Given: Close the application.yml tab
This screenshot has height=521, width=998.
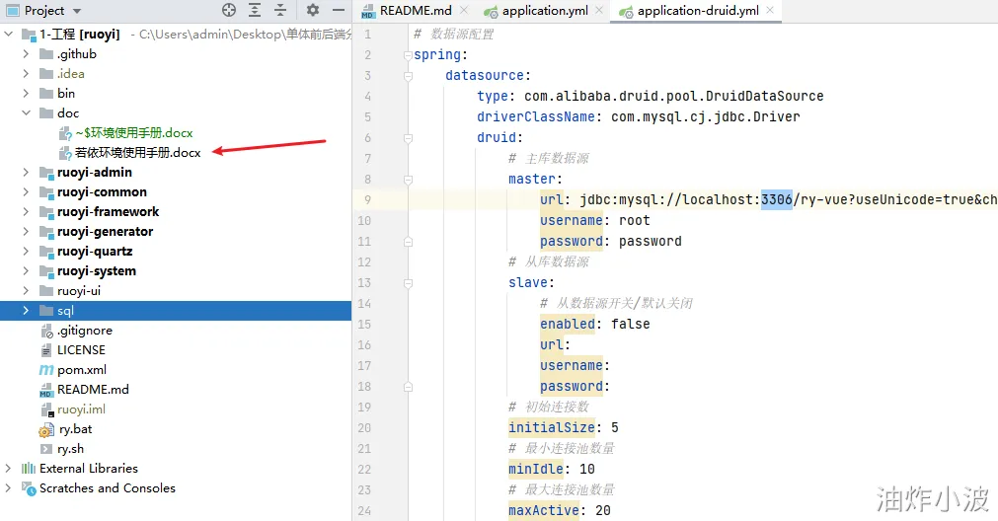Looking at the screenshot, I should pyautogui.click(x=599, y=10).
